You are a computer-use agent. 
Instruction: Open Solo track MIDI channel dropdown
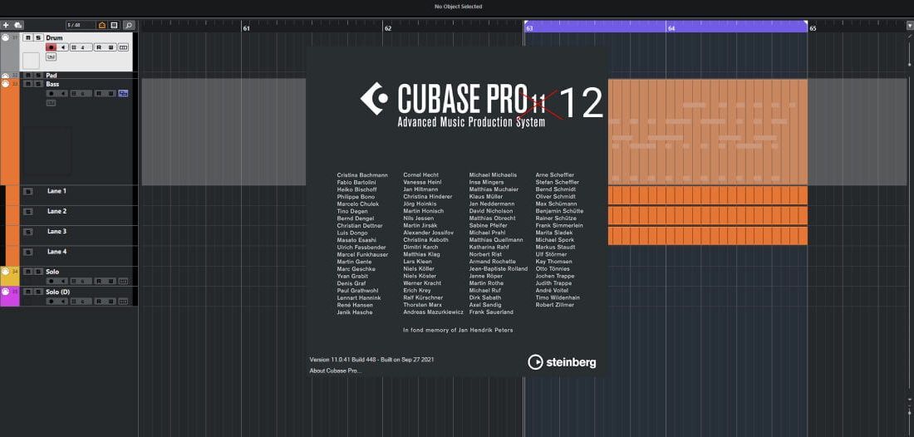pyautogui.click(x=81, y=282)
